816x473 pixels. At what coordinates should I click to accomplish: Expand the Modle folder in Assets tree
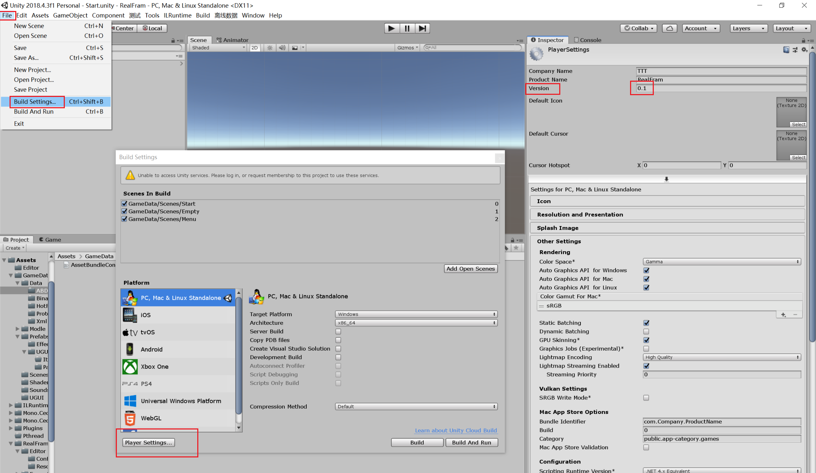(x=17, y=329)
